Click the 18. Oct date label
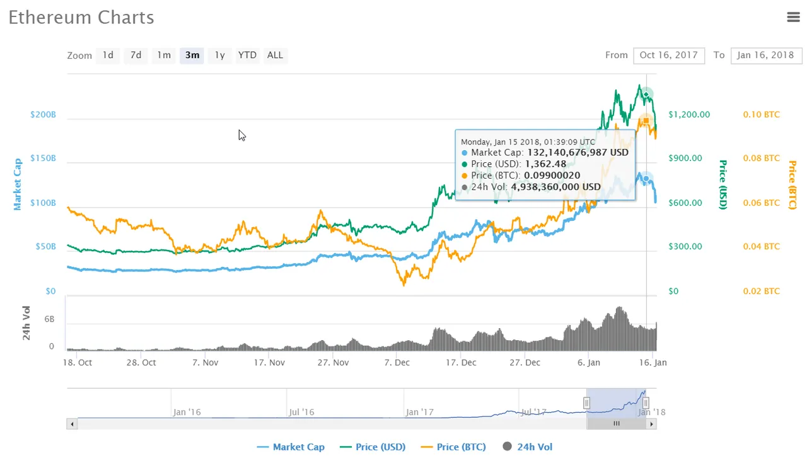807x460 pixels. click(x=78, y=363)
